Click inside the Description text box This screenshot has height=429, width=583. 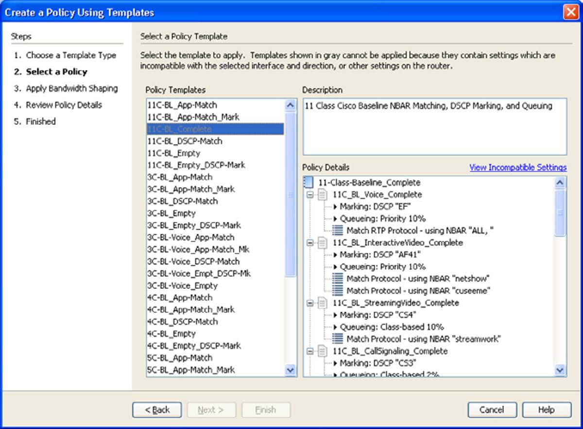pyautogui.click(x=434, y=127)
